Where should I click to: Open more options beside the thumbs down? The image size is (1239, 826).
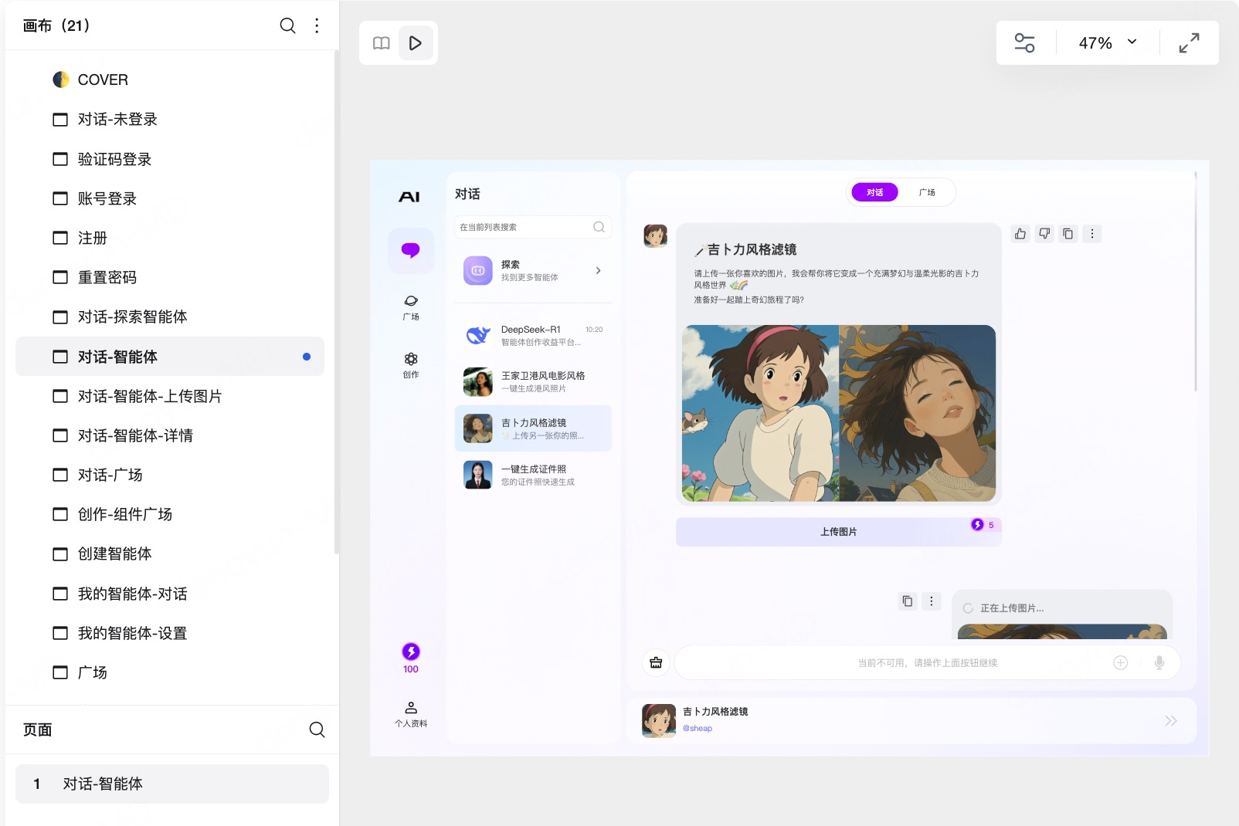(1092, 233)
